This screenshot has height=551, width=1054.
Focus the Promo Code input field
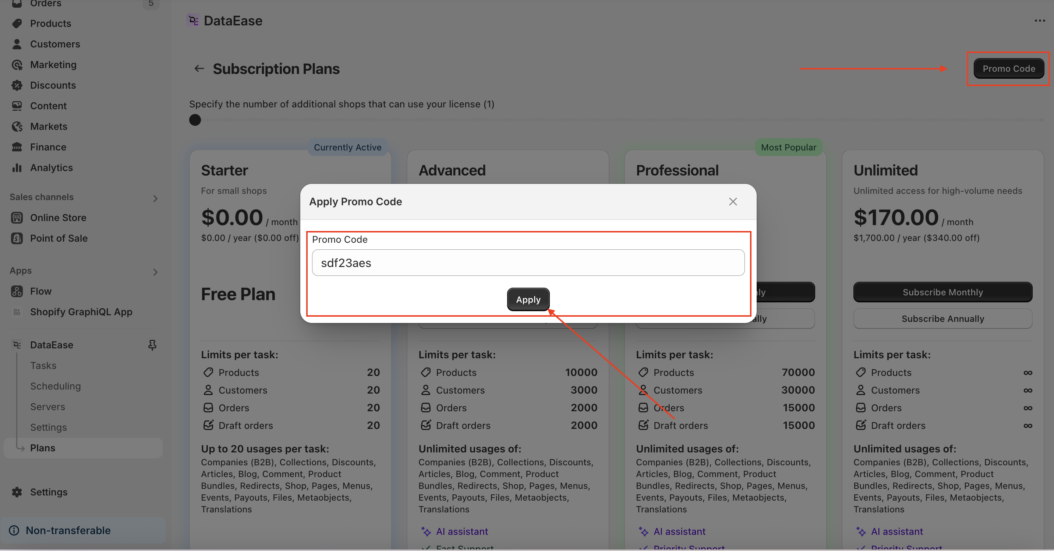[528, 263]
